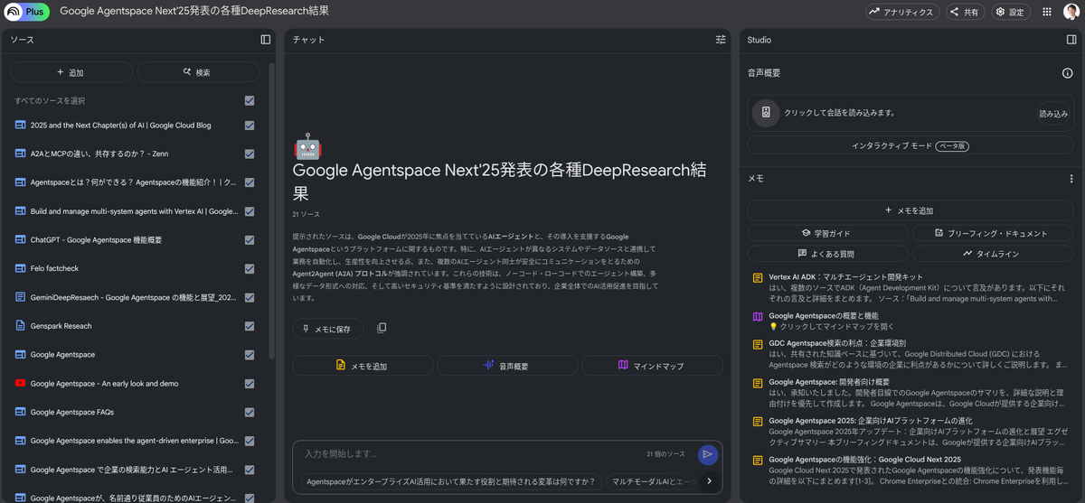This screenshot has width=1085, height=503.
Task: Uncheck Build and manage multi-system agents checkbox
Action: [x=250, y=211]
